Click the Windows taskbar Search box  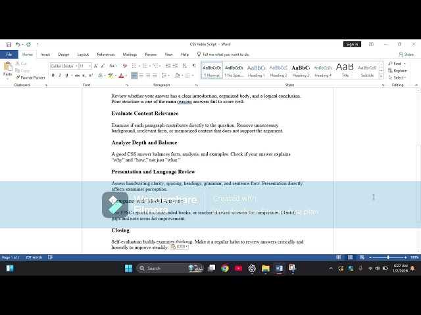click(x=170, y=268)
